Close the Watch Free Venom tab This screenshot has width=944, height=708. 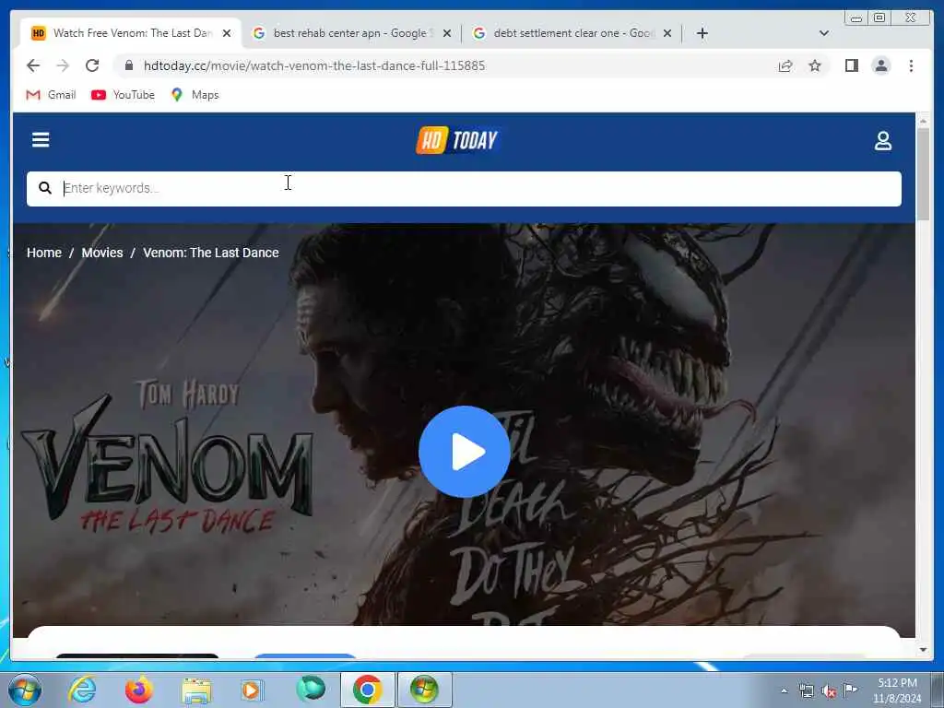227,33
